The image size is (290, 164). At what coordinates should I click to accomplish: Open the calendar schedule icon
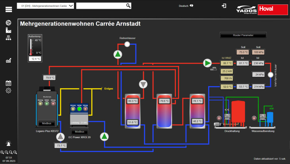pyautogui.click(x=8, y=83)
